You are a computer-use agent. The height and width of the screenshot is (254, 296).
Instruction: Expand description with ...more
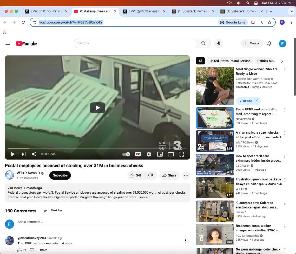(x=142, y=197)
